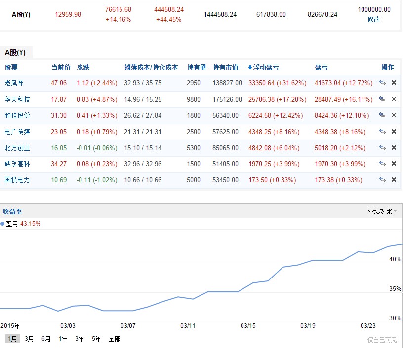Click the 老凤祥 current price 47.06
Screen dimensions: 403x348
[59, 83]
